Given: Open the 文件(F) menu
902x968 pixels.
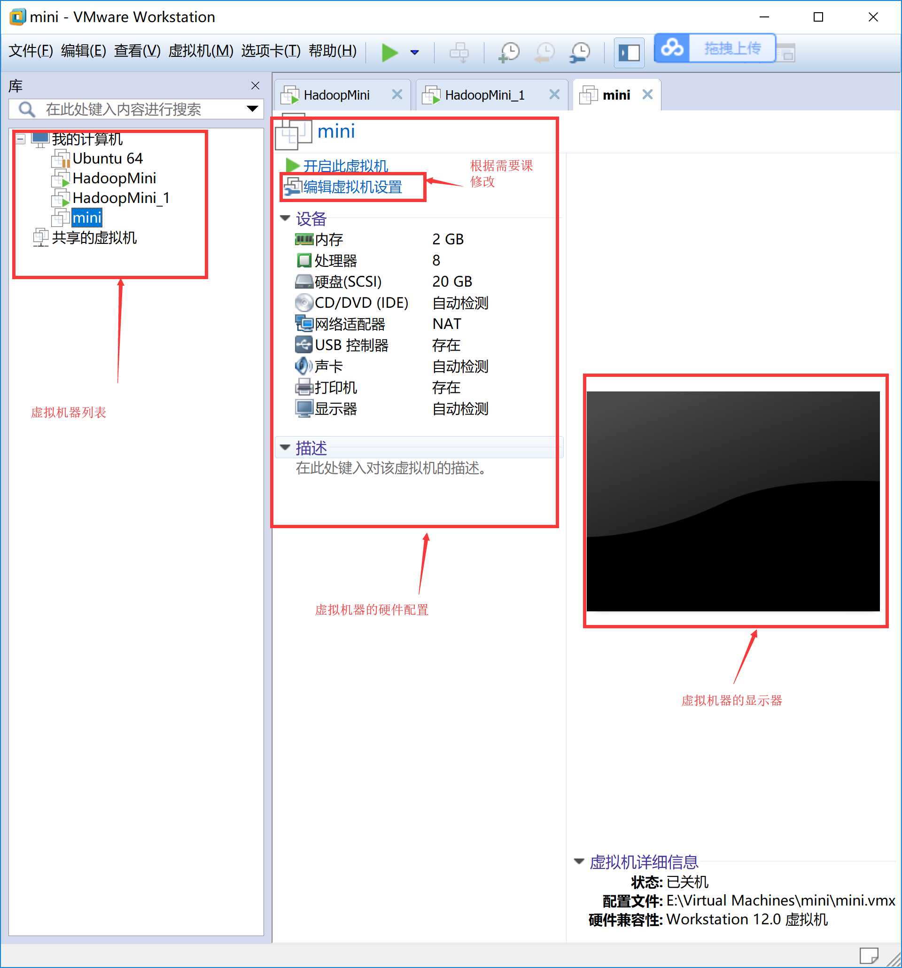Looking at the screenshot, I should pos(31,50).
